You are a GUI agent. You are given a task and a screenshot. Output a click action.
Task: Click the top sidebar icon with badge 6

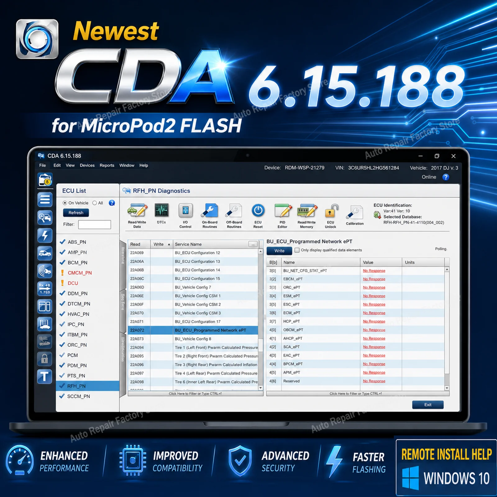click(45, 180)
